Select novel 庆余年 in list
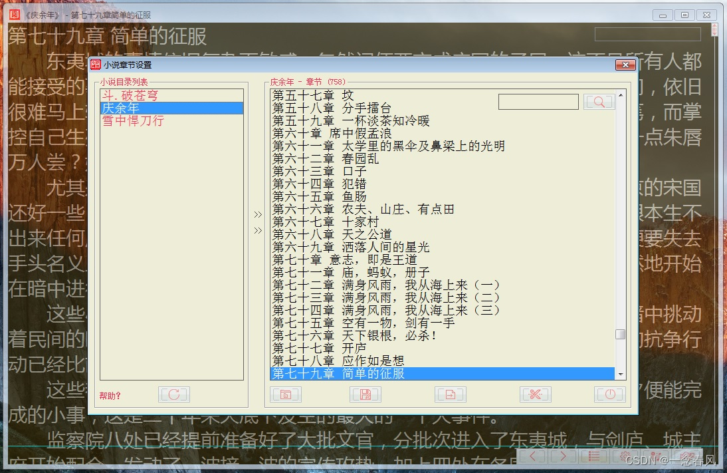727x473 pixels. point(172,108)
